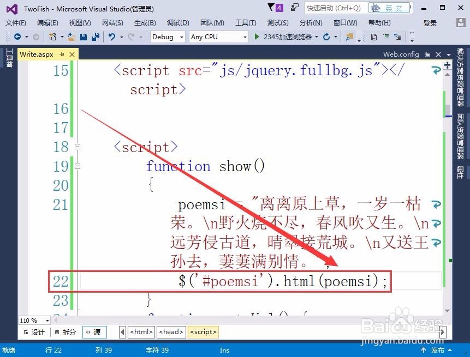
Task: Click the account avatar icon
Action: tap(461, 22)
